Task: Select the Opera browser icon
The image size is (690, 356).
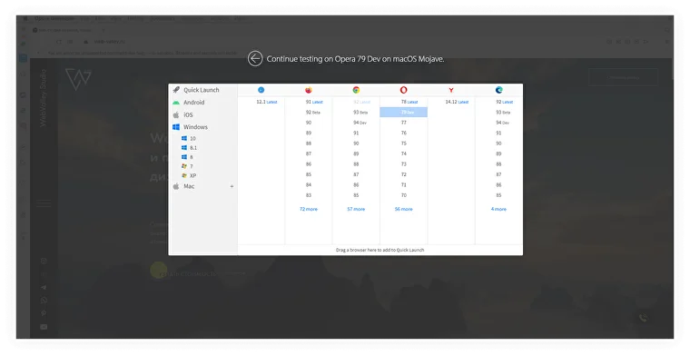Action: click(x=403, y=90)
